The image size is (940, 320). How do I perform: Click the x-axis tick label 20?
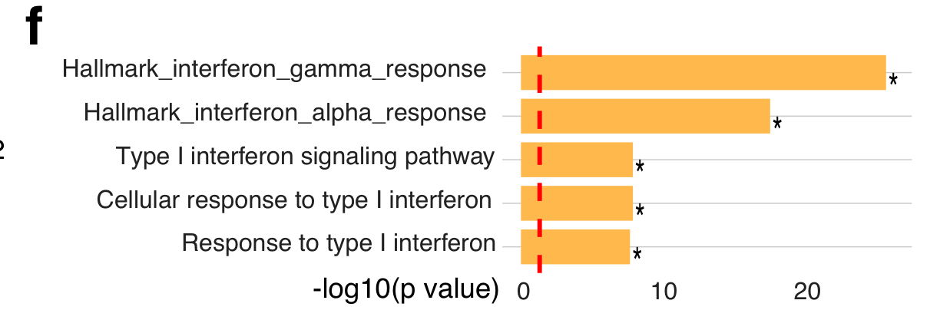pos(808,291)
